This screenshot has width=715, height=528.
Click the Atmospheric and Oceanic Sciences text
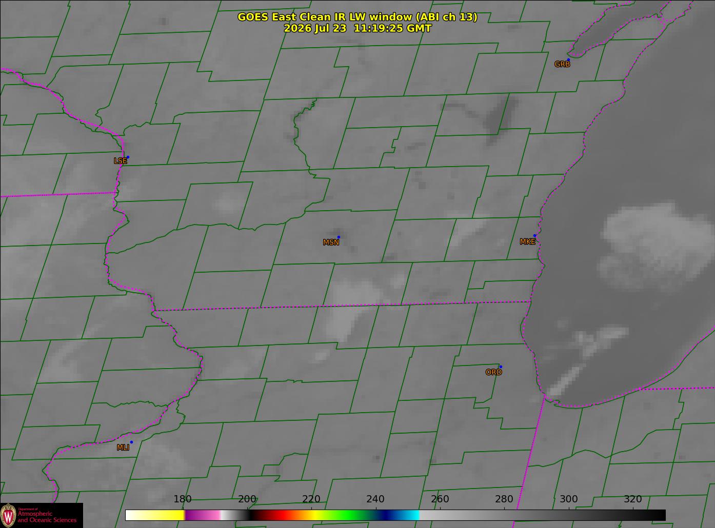(x=47, y=517)
